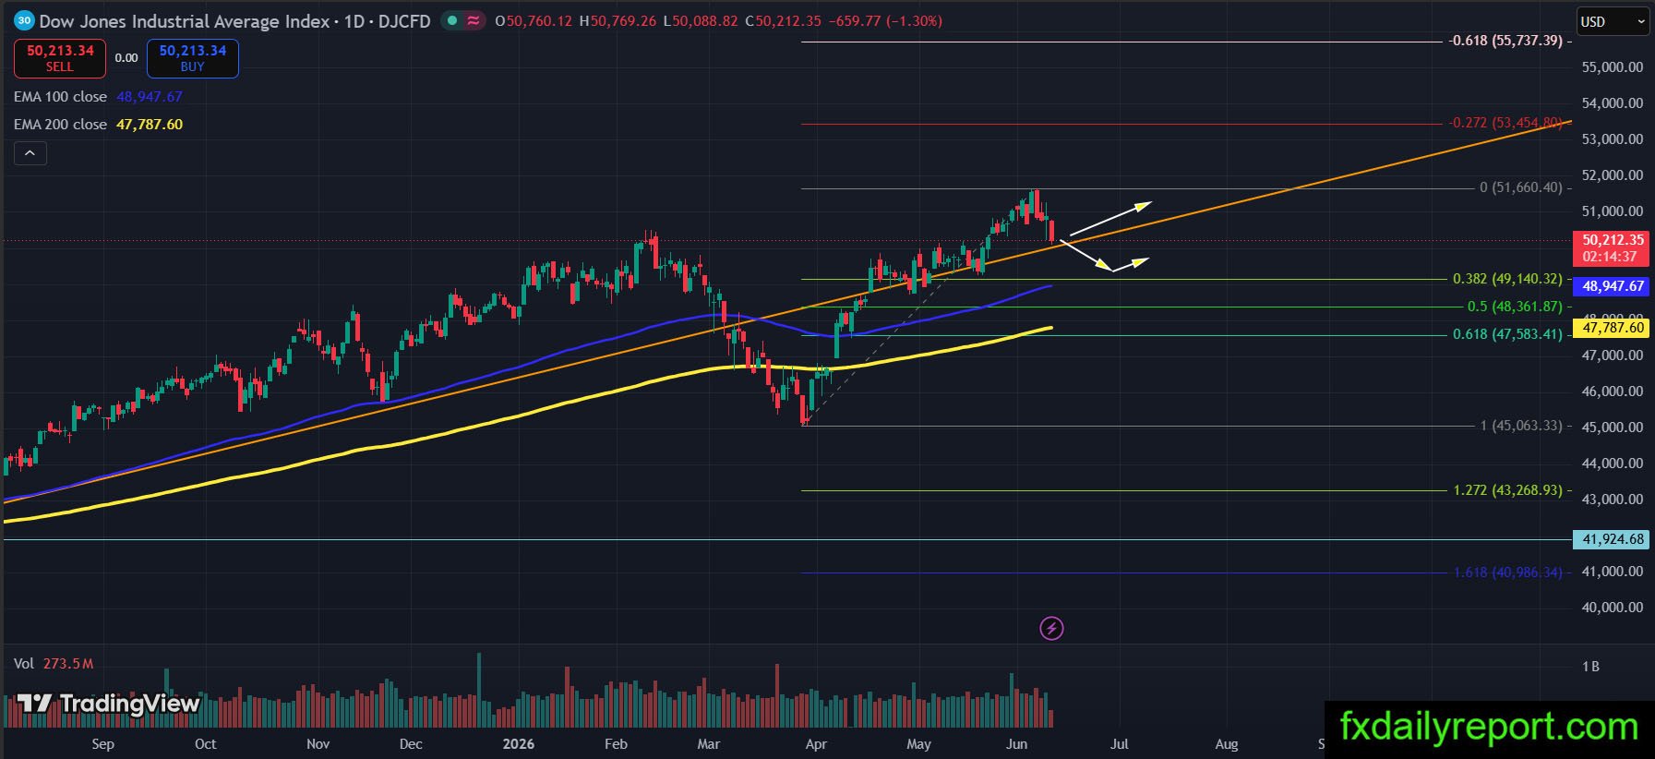
Task: Click the Dow Jones 30 symbol logo
Action: pos(24,20)
